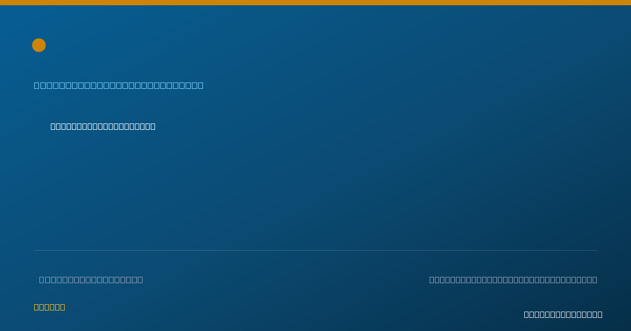The image size is (631, 331).
Task: Click the light blue subtitle text line
Action: click(x=119, y=85)
